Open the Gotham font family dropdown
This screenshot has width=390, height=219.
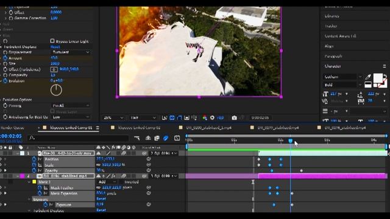(342, 77)
